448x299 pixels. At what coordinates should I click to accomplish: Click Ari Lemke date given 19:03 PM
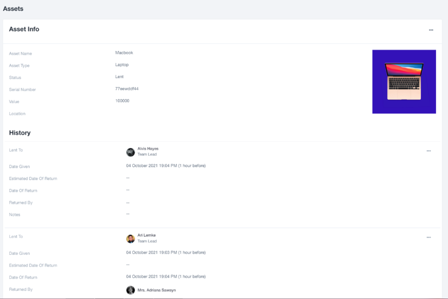(x=166, y=252)
